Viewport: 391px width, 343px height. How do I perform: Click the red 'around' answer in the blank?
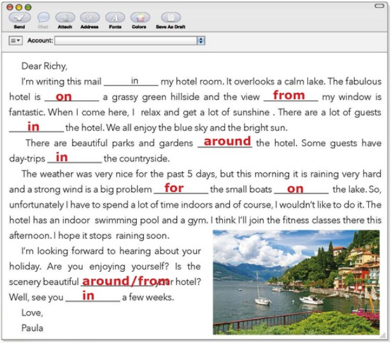click(x=227, y=141)
